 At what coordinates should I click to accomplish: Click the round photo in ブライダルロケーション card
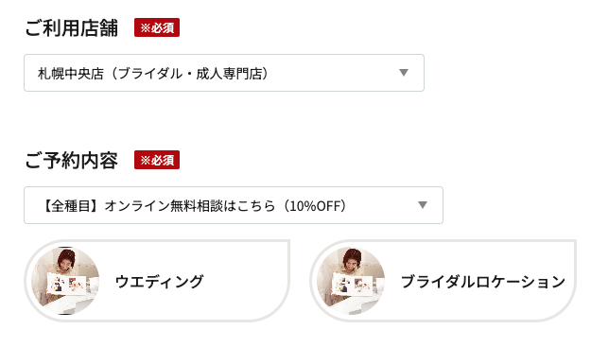[x=351, y=281]
